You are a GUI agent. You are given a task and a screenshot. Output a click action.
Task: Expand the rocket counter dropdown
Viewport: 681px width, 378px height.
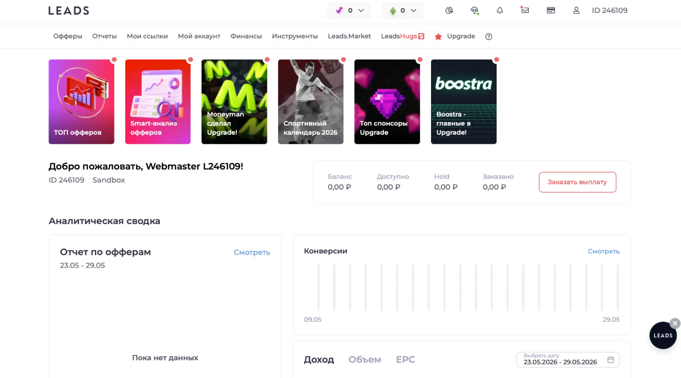coord(349,10)
